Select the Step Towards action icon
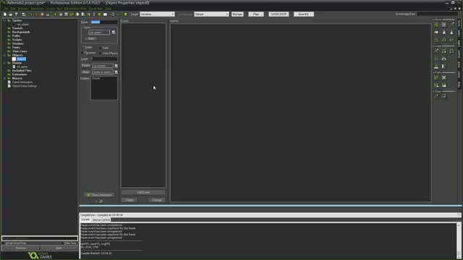 click(436, 96)
